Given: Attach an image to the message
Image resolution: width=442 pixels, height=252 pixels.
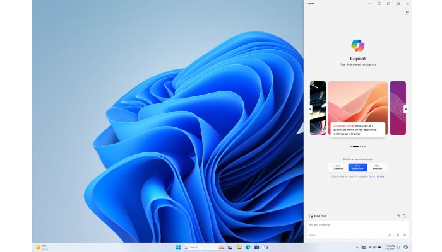Looking at the screenshot, I should [390, 235].
